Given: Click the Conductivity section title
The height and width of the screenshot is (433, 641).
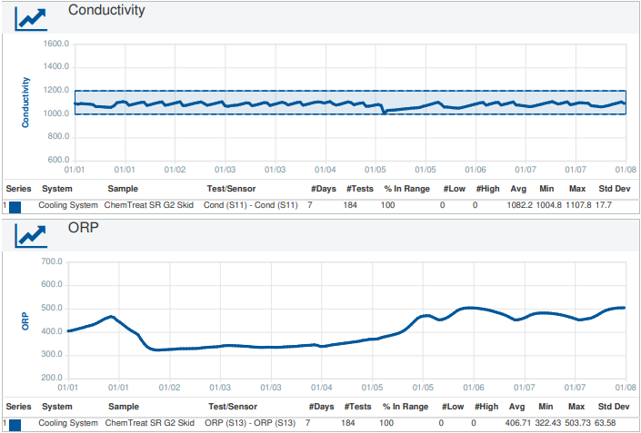Looking at the screenshot, I should pos(106,11).
